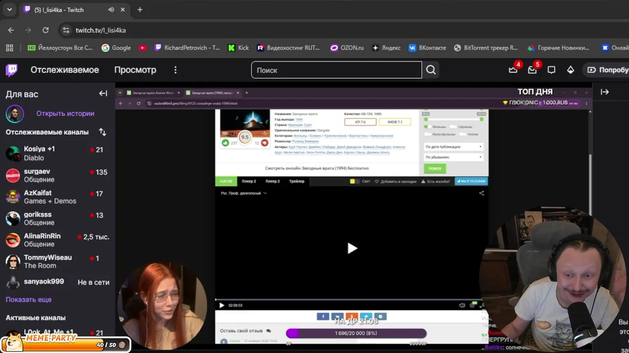This screenshot has height=353, width=629.
Task: Switch to the Отслеживаемое tab
Action: 65,70
